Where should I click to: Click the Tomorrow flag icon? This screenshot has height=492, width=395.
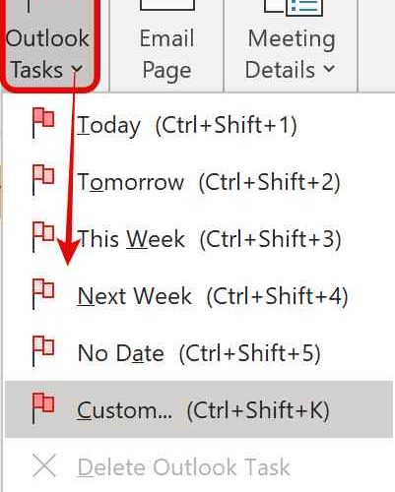43,180
